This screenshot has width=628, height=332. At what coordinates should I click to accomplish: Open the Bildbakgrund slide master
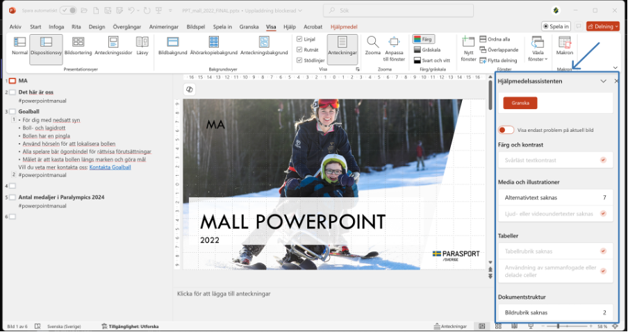172,46
